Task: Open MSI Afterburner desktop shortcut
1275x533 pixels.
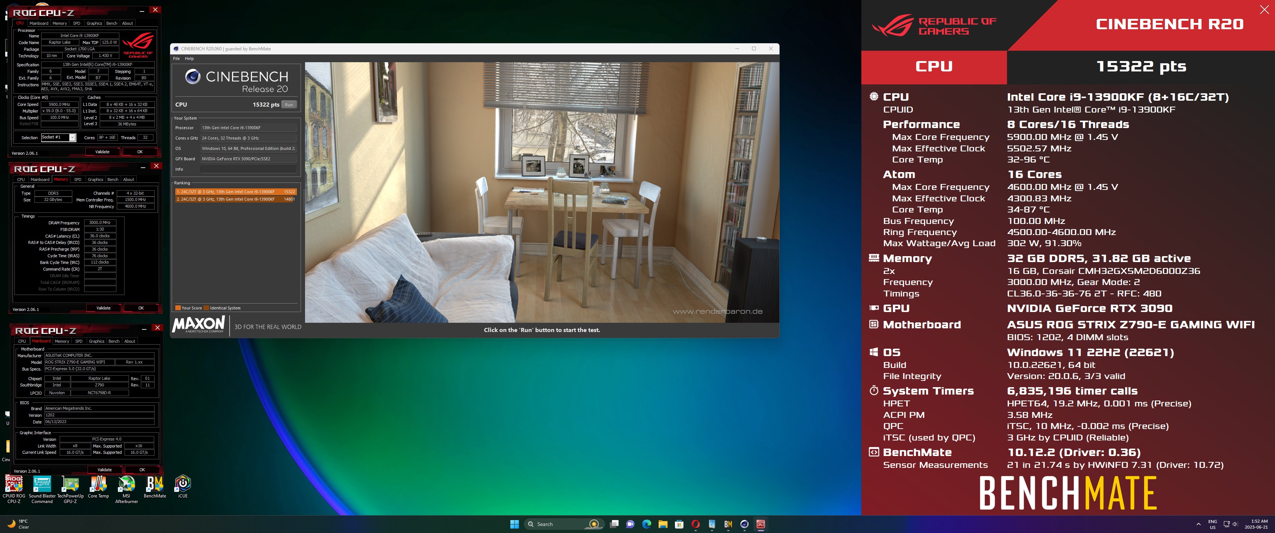Action: coord(126,489)
